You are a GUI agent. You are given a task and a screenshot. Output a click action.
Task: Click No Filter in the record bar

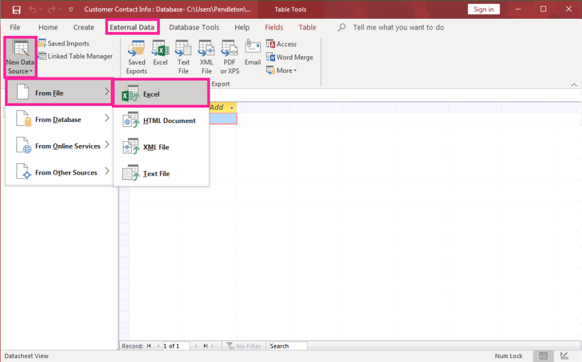coord(244,345)
